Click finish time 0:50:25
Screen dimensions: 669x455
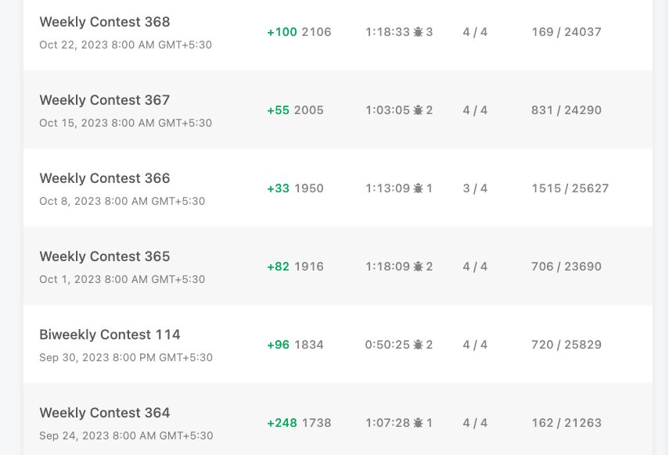tap(387, 345)
